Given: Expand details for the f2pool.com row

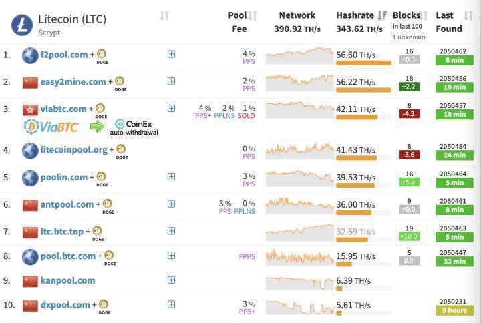Looking at the screenshot, I should click(x=171, y=54).
